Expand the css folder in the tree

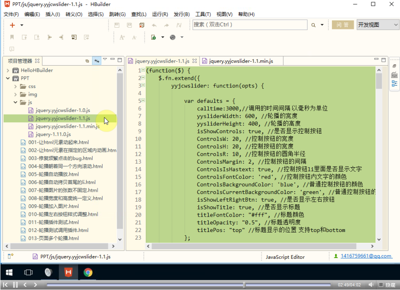click(x=16, y=86)
